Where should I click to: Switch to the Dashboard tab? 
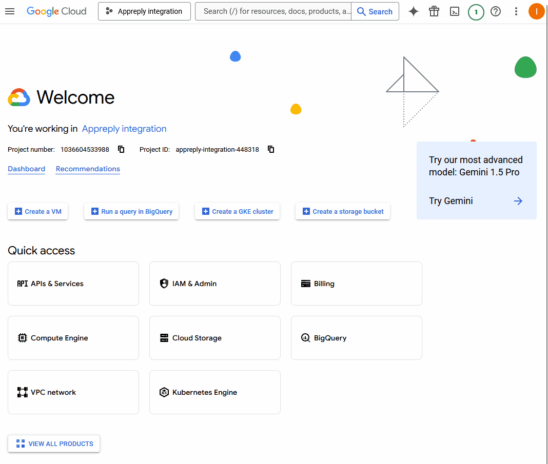pyautogui.click(x=27, y=169)
